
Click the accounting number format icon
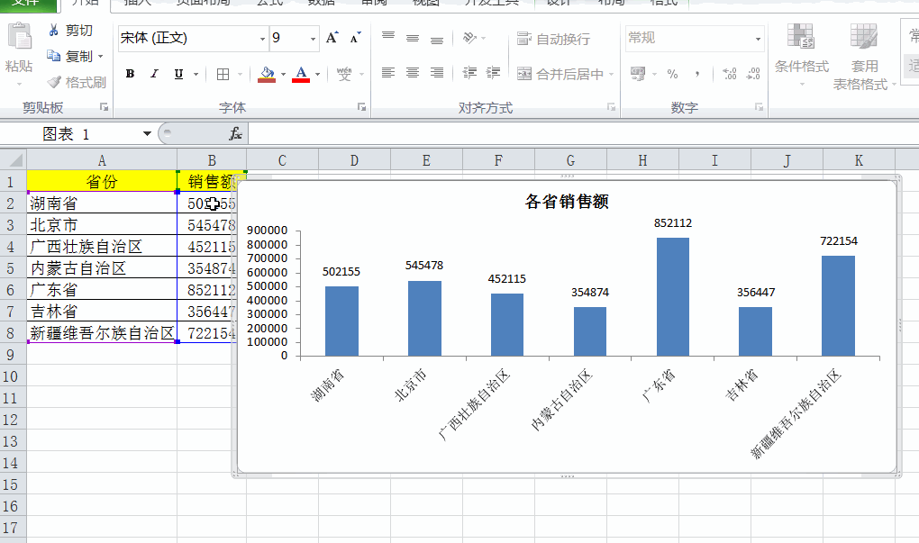point(638,74)
